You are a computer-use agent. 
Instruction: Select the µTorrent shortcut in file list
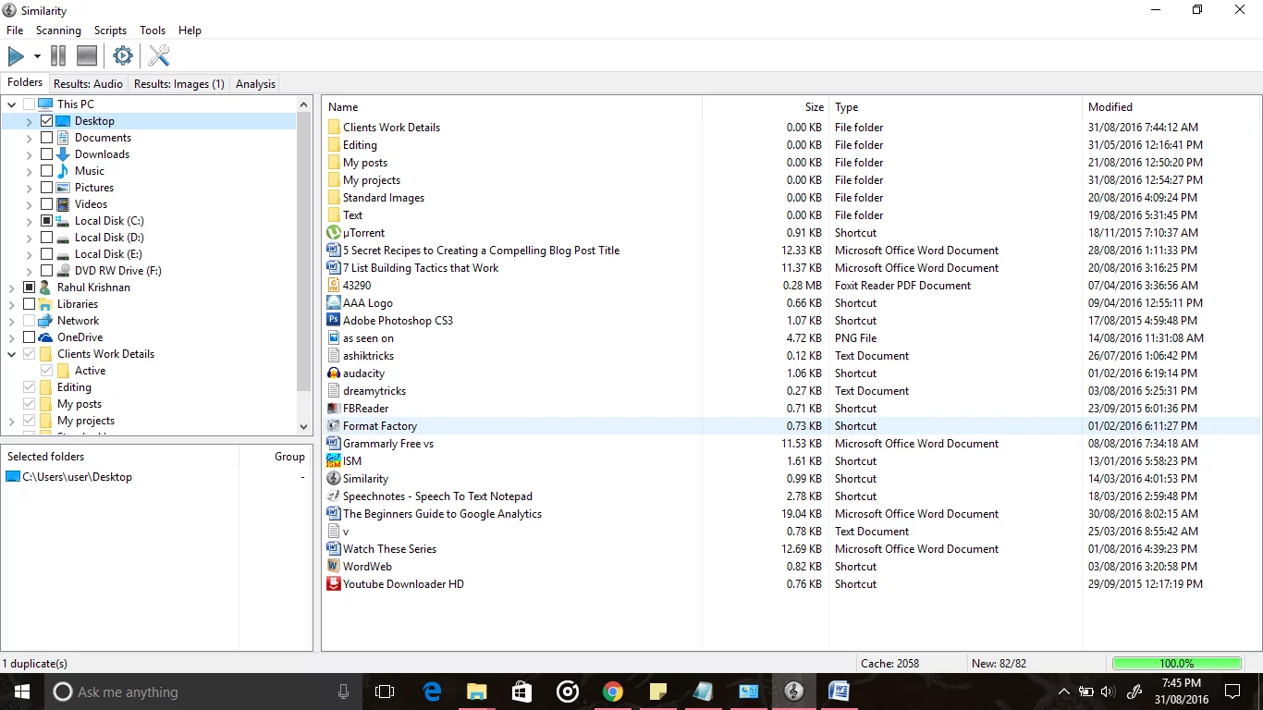[363, 233]
